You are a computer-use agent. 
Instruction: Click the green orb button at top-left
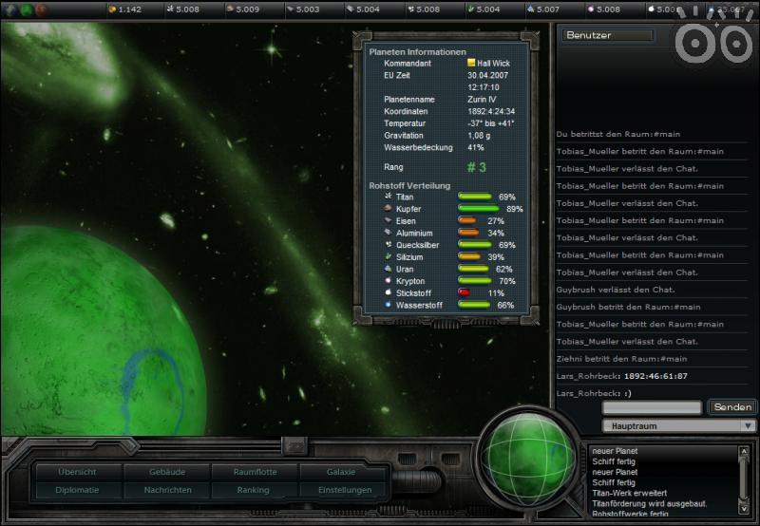coord(26,9)
